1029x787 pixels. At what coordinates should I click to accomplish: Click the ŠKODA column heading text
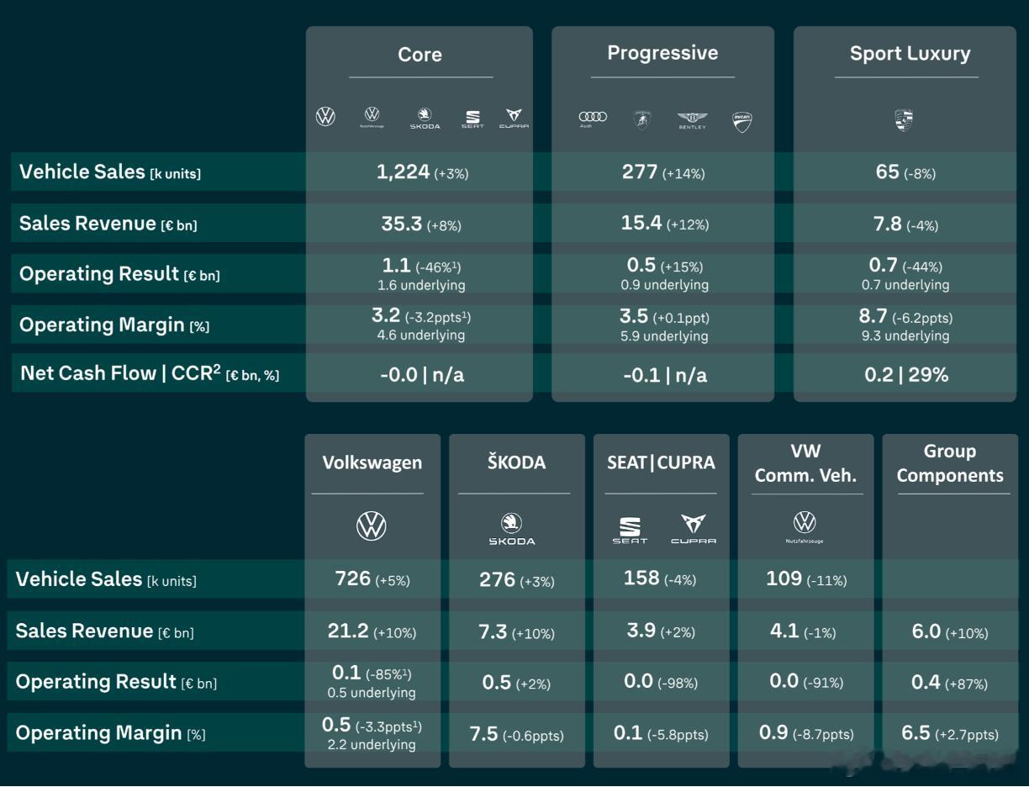tap(516, 462)
